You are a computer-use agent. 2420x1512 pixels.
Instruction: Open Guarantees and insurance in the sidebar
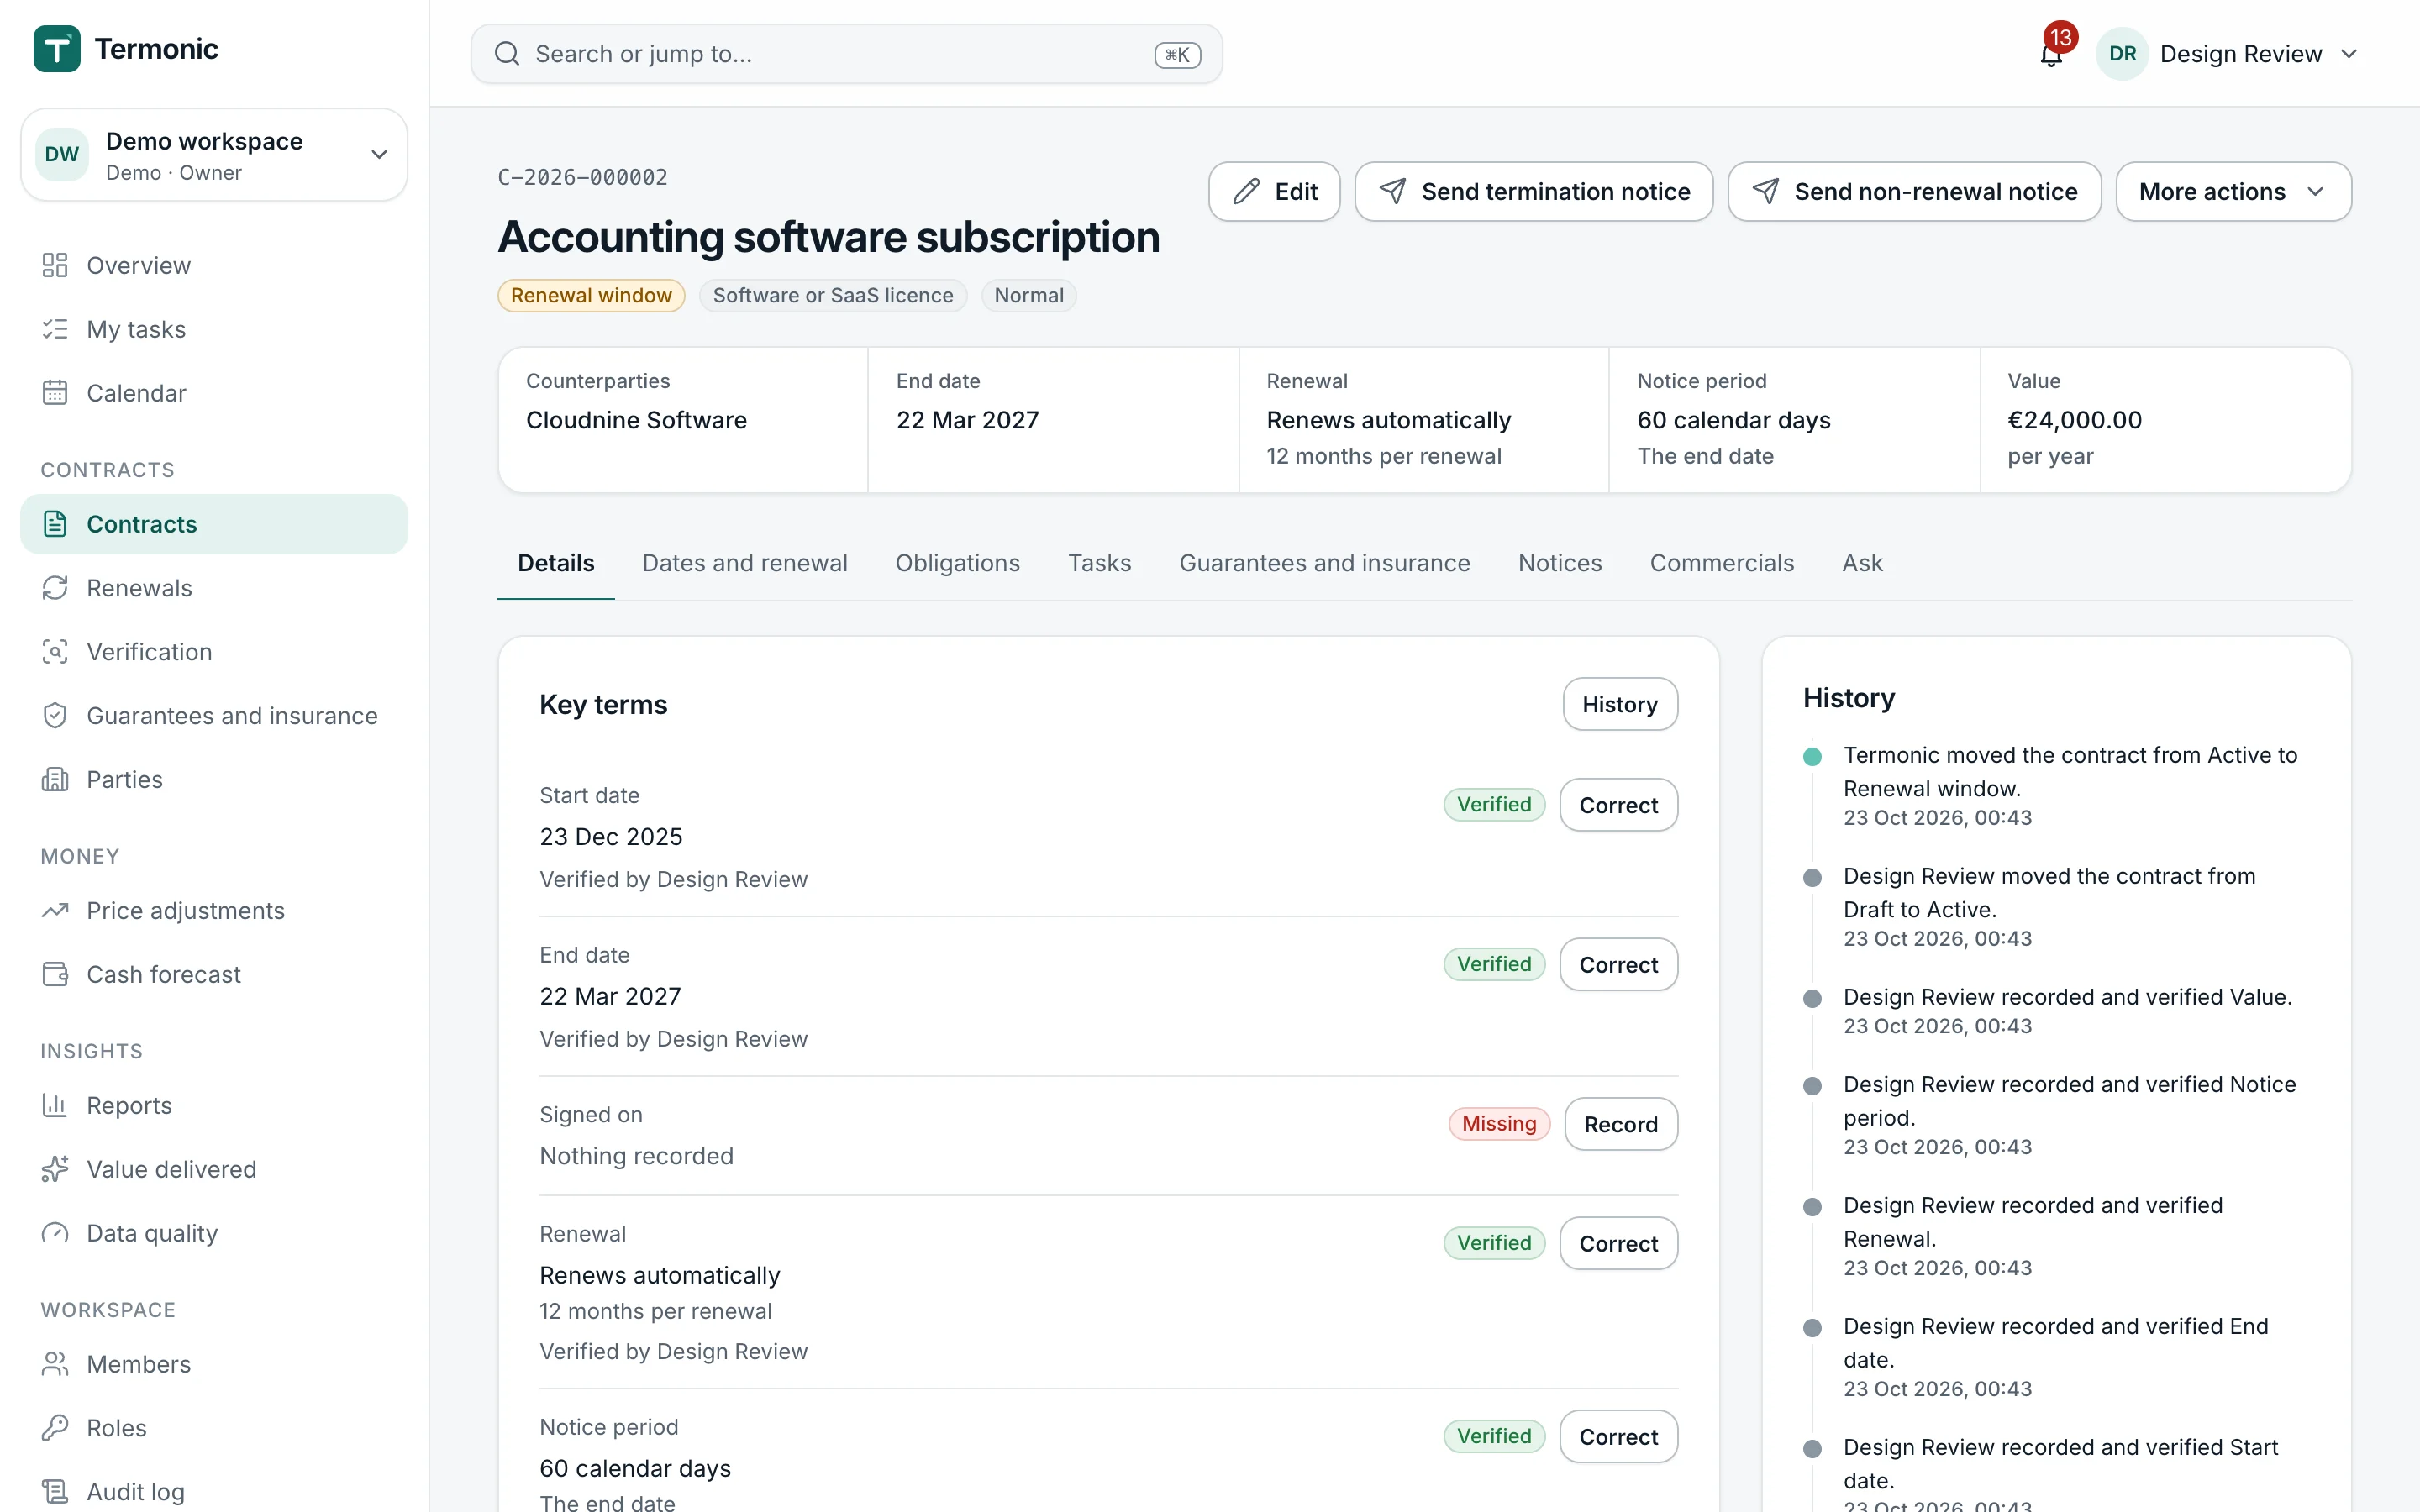coord(214,716)
